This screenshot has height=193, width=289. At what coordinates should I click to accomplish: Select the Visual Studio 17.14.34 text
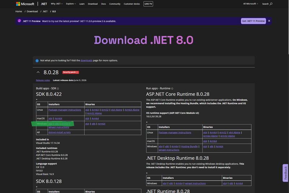pos(48,143)
